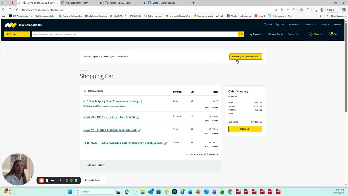Show more bookmarks bar chevron

tap(320, 16)
